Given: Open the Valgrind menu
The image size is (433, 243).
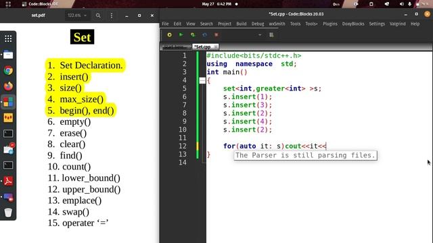Looking at the screenshot, I should click(x=398, y=24).
